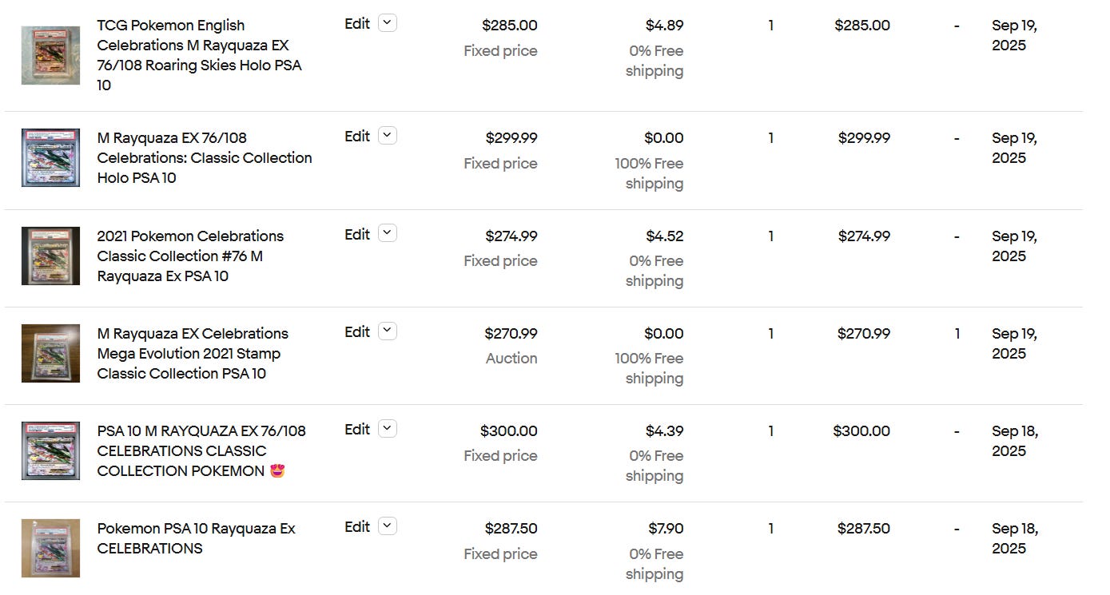Open thumbnail of $299.99 M Rayquaza EX listing

(50, 157)
